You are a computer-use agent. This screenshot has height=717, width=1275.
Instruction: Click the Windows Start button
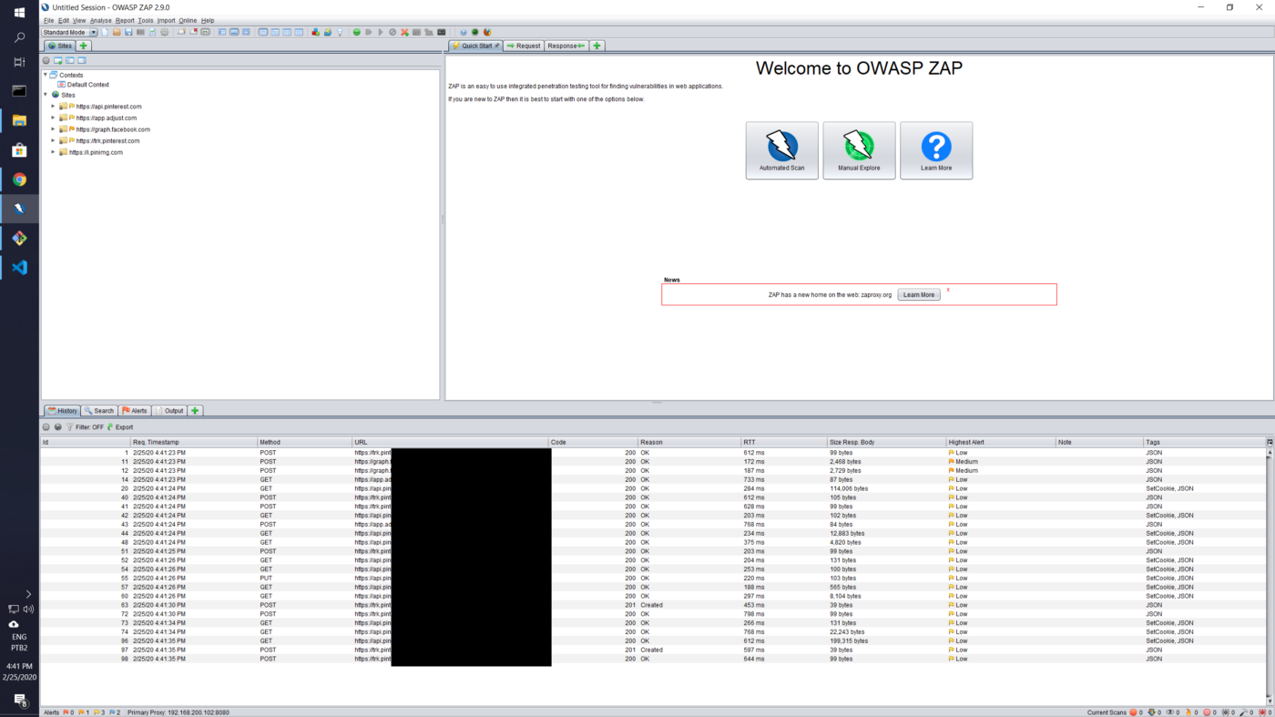click(x=19, y=13)
